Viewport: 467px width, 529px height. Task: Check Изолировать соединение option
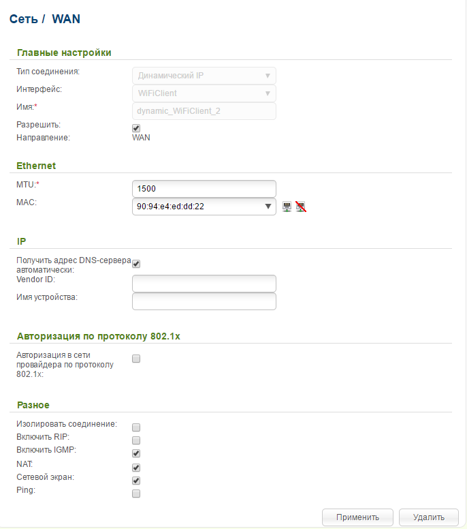pyautogui.click(x=136, y=427)
